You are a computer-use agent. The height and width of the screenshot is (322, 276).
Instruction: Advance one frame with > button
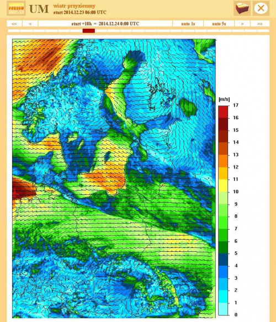coord(242,24)
